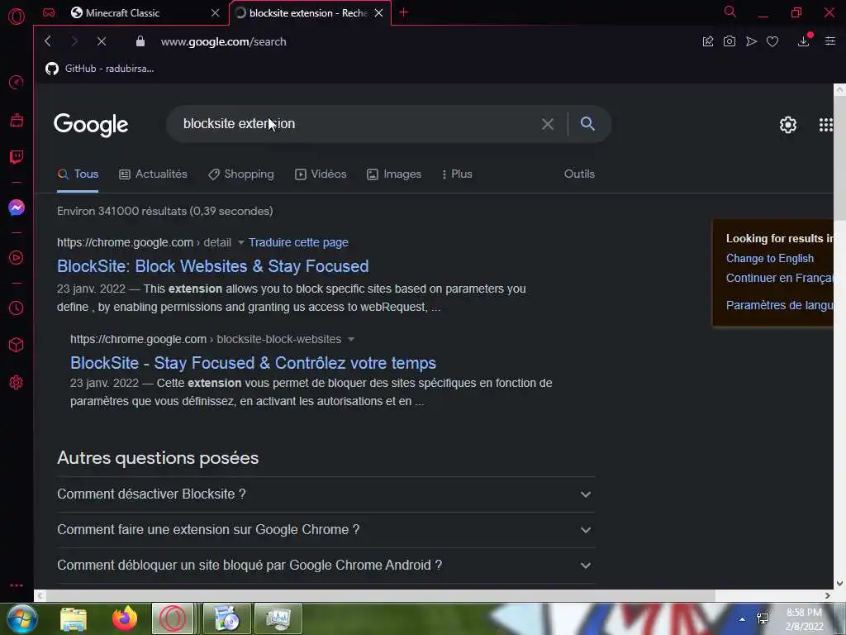The height and width of the screenshot is (635, 846).
Task: Click 'Traduire cette page' link
Action: tap(298, 242)
